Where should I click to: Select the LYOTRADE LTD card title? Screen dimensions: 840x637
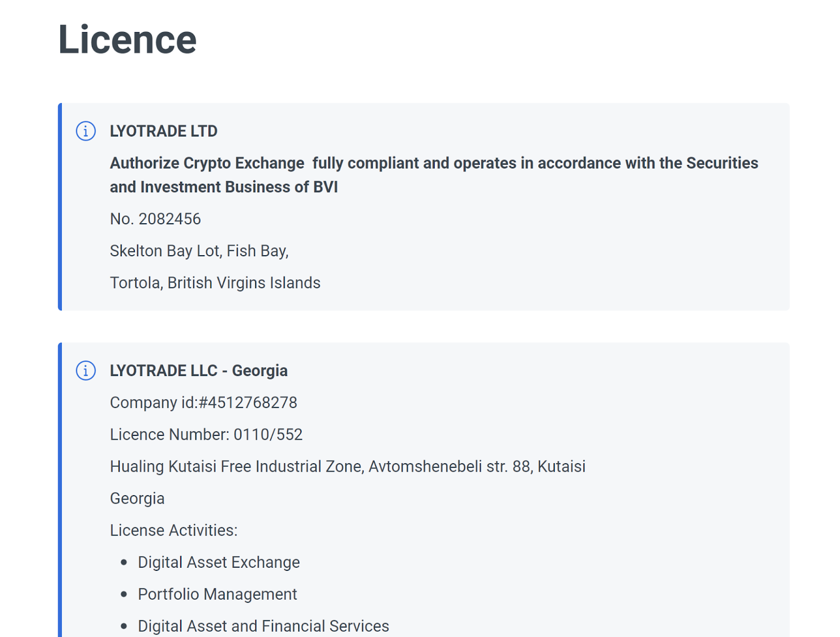click(163, 131)
